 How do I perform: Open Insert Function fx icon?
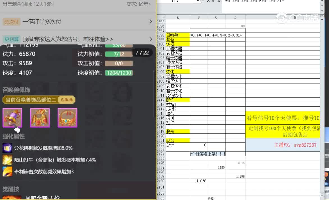click(x=219, y=1)
